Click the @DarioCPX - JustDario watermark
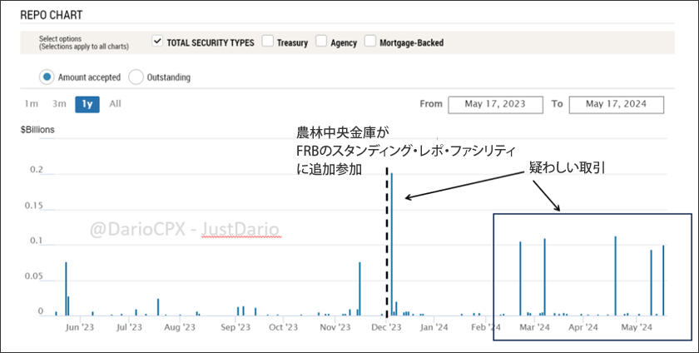This screenshot has height=353, width=699. [186, 228]
